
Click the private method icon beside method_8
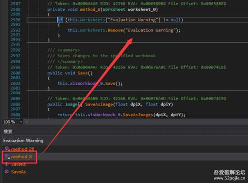tap(7, 156)
